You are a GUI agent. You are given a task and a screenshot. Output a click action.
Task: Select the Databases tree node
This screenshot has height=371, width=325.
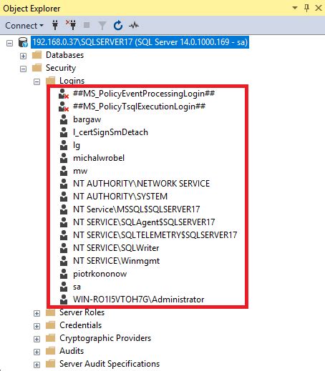click(x=64, y=55)
